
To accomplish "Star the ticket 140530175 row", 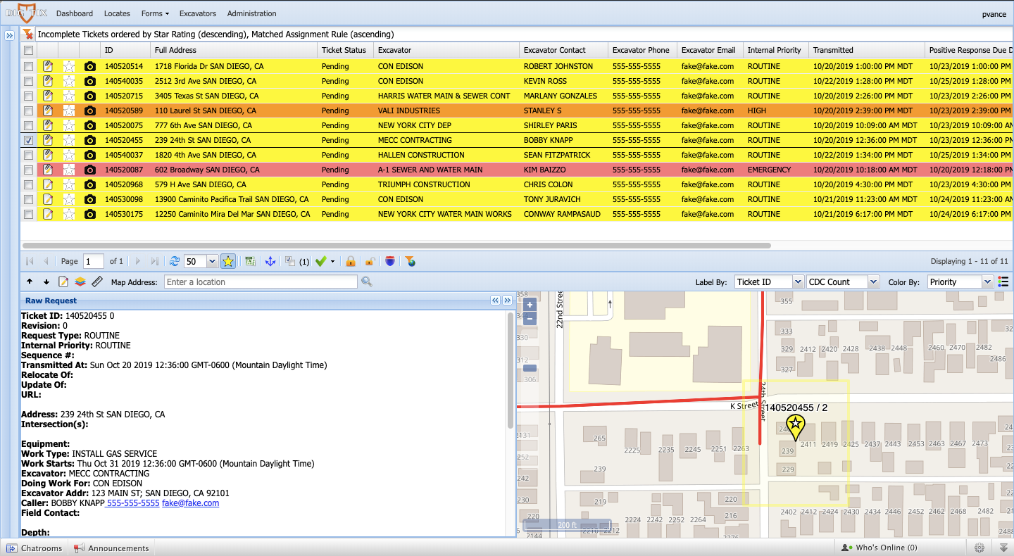I will tap(68, 214).
